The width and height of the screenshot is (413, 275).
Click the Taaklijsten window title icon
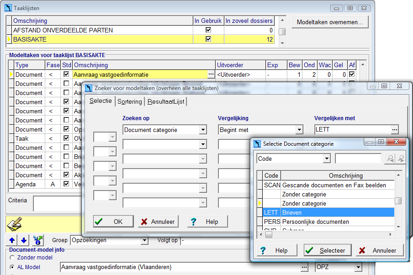click(x=8, y=8)
